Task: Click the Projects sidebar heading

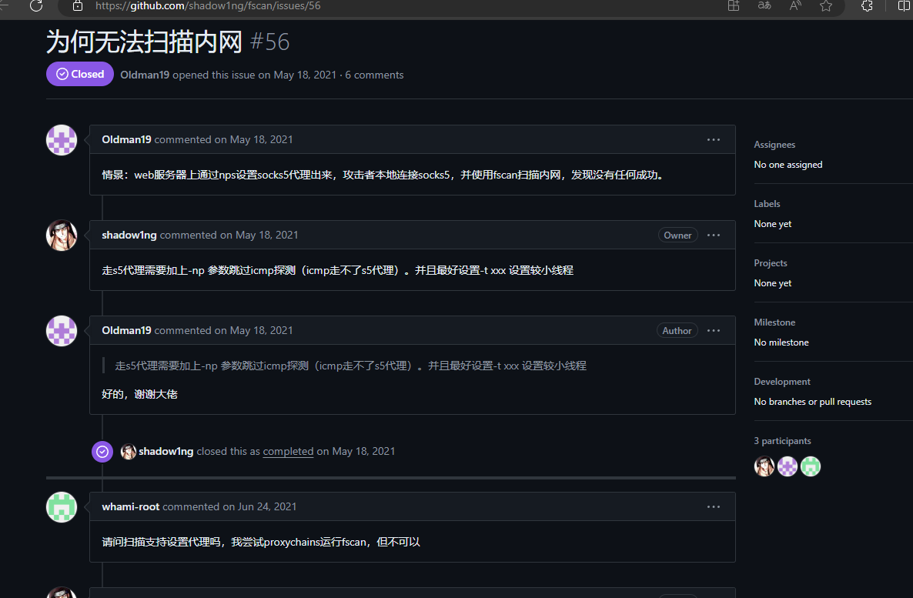Action: pos(771,263)
